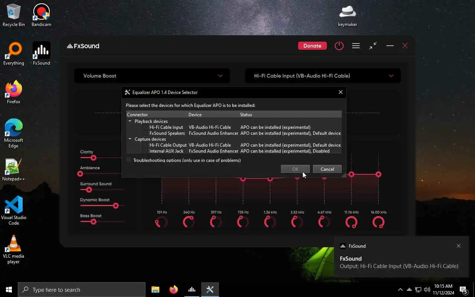Screen dimensions: 475x297
Task: Open the volume icon in system tray
Action: [x=427, y=290]
